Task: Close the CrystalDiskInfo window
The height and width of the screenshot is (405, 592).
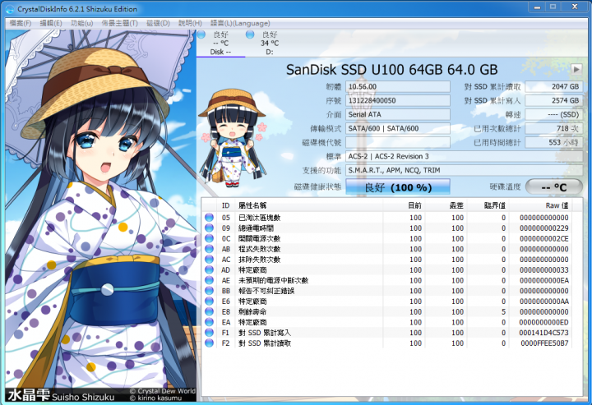Action: [575, 7]
